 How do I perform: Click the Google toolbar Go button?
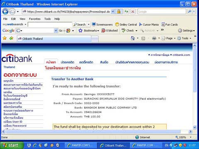(x=61, y=31)
